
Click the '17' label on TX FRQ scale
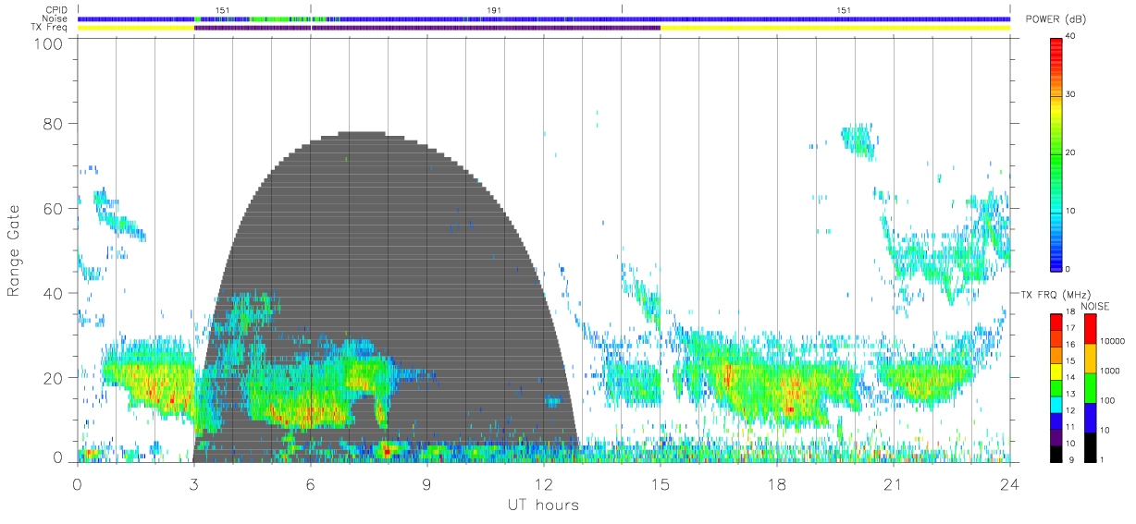[1071, 328]
